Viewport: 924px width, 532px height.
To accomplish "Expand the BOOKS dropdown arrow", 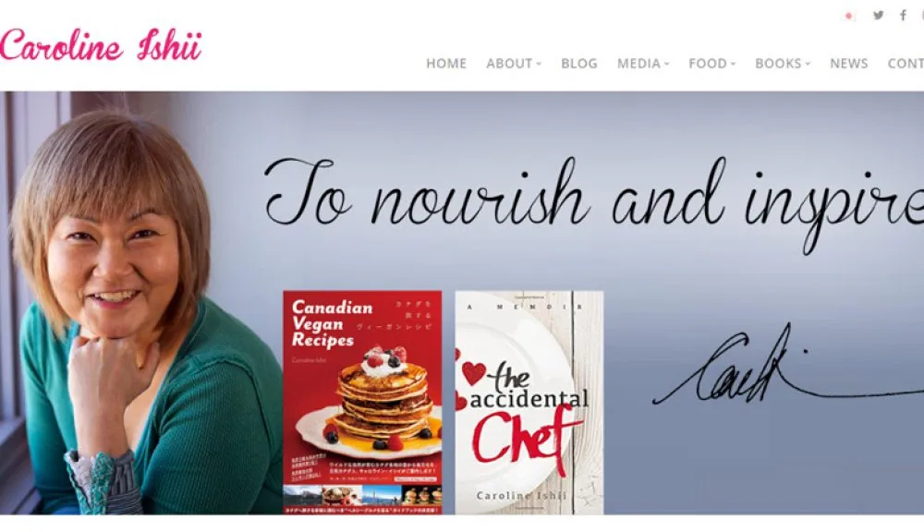I will (x=808, y=64).
